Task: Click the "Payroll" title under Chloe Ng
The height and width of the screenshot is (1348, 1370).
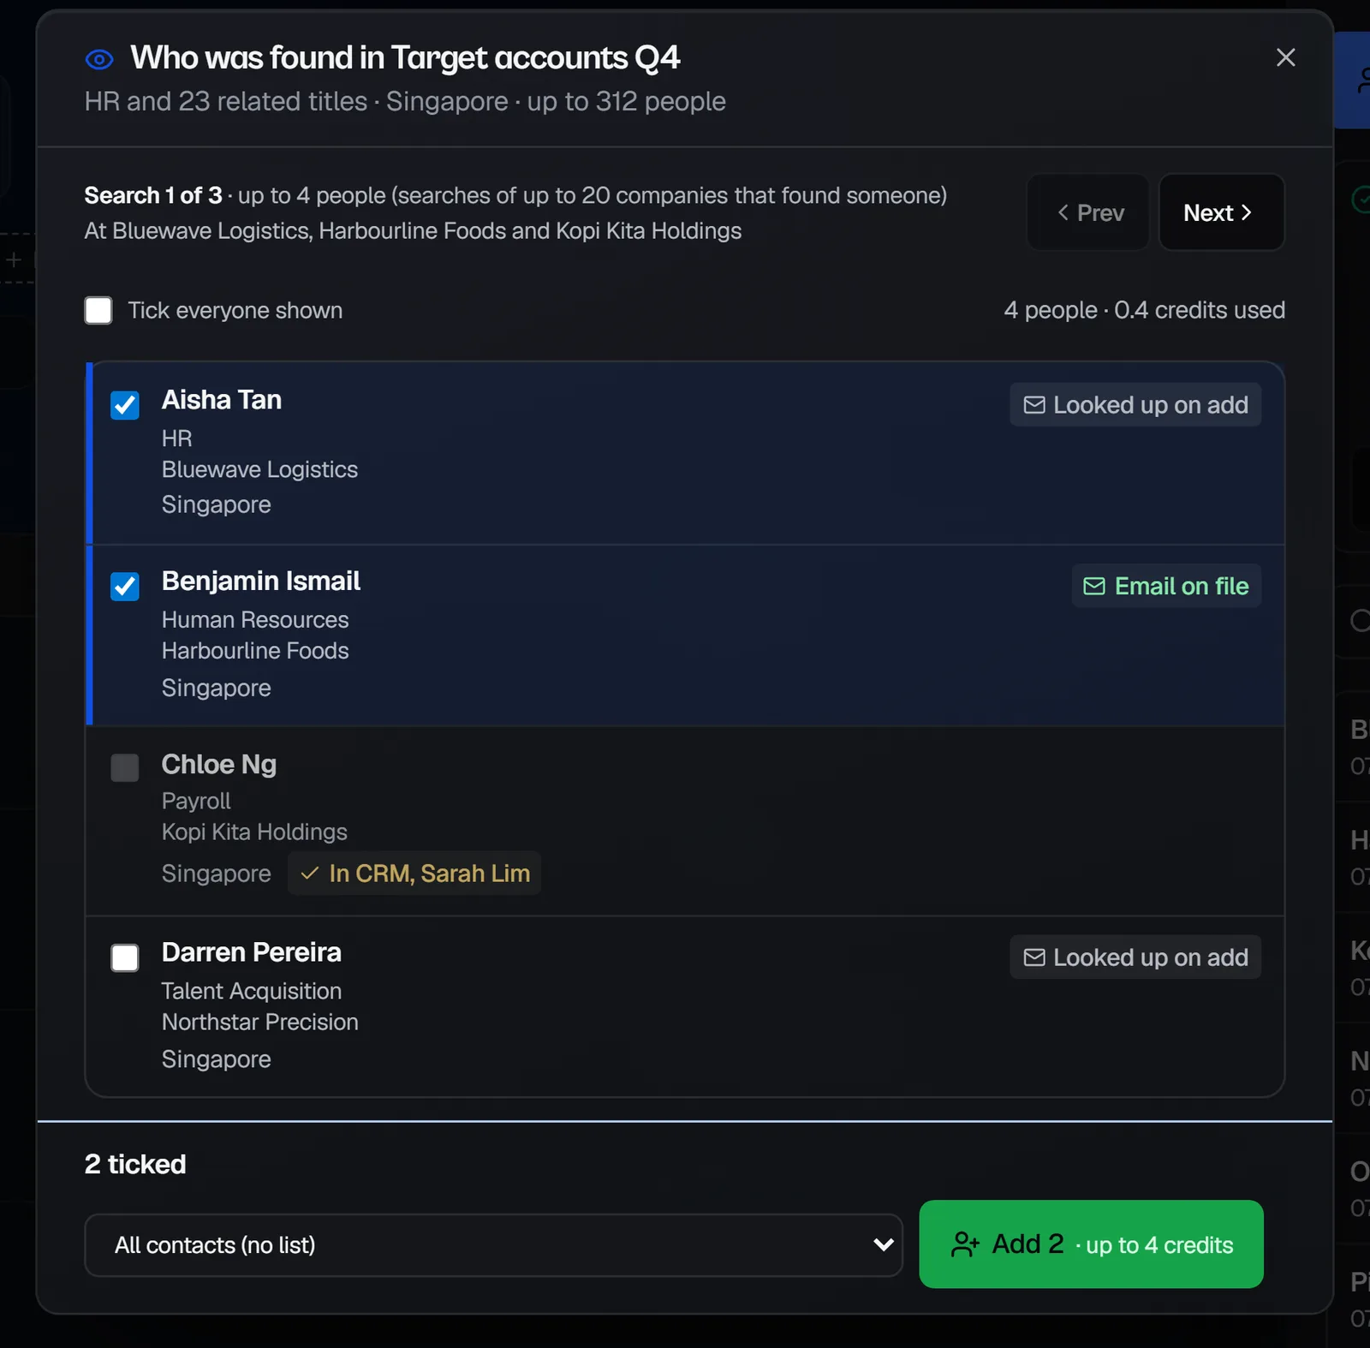Action: (x=196, y=801)
